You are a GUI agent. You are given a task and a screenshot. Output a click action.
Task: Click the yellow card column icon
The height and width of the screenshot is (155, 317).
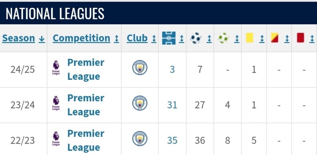click(x=249, y=38)
